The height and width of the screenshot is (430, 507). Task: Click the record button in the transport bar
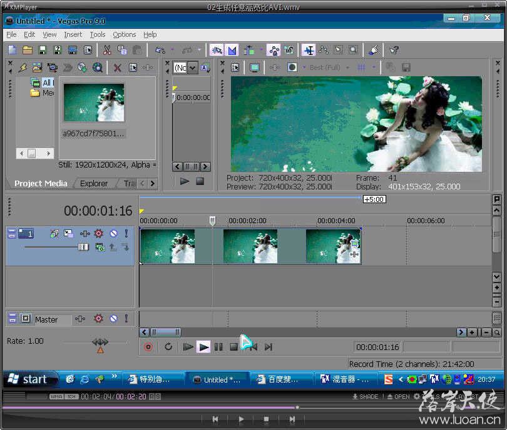pos(148,347)
